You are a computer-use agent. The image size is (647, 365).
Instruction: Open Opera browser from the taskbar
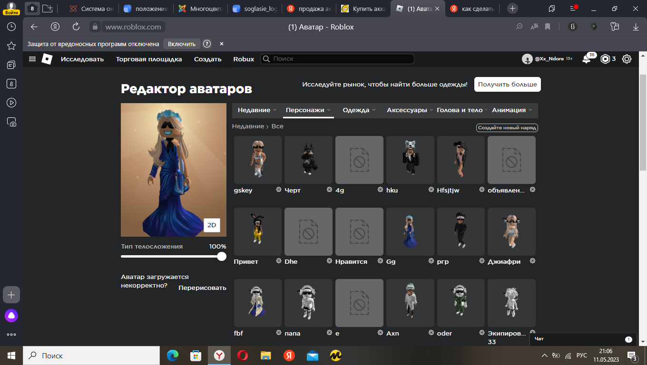(x=243, y=355)
